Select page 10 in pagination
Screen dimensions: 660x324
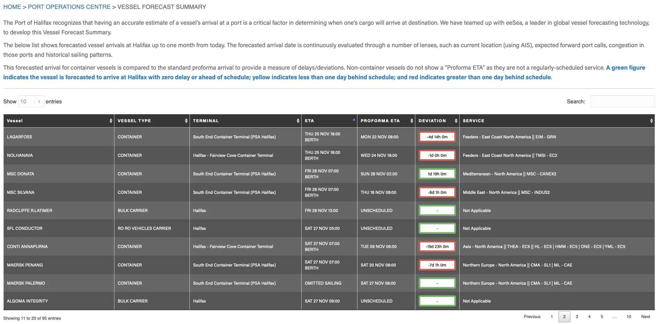coord(628,316)
